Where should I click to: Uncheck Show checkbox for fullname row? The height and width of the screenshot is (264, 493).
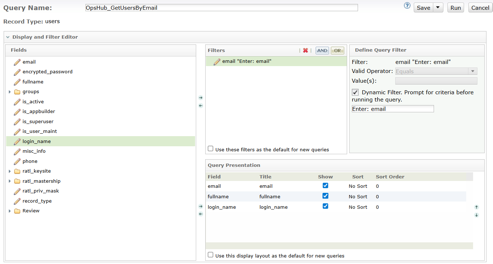[x=325, y=196]
